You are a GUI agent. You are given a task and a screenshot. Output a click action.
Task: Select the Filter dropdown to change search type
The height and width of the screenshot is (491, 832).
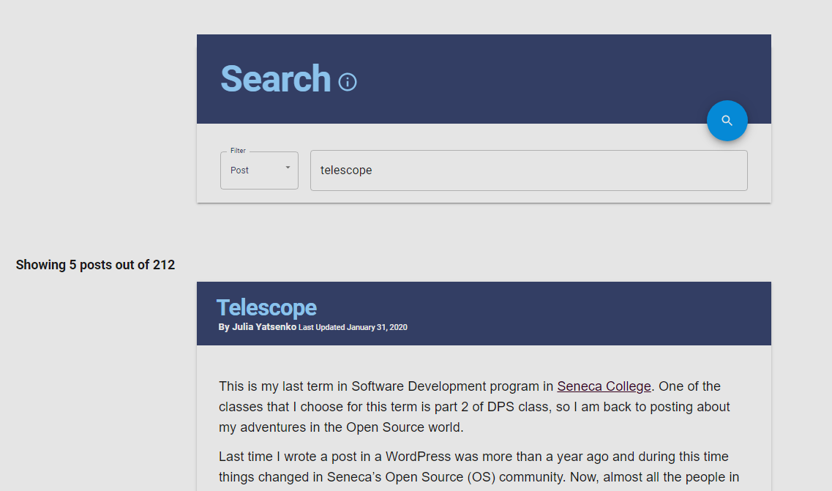point(259,170)
